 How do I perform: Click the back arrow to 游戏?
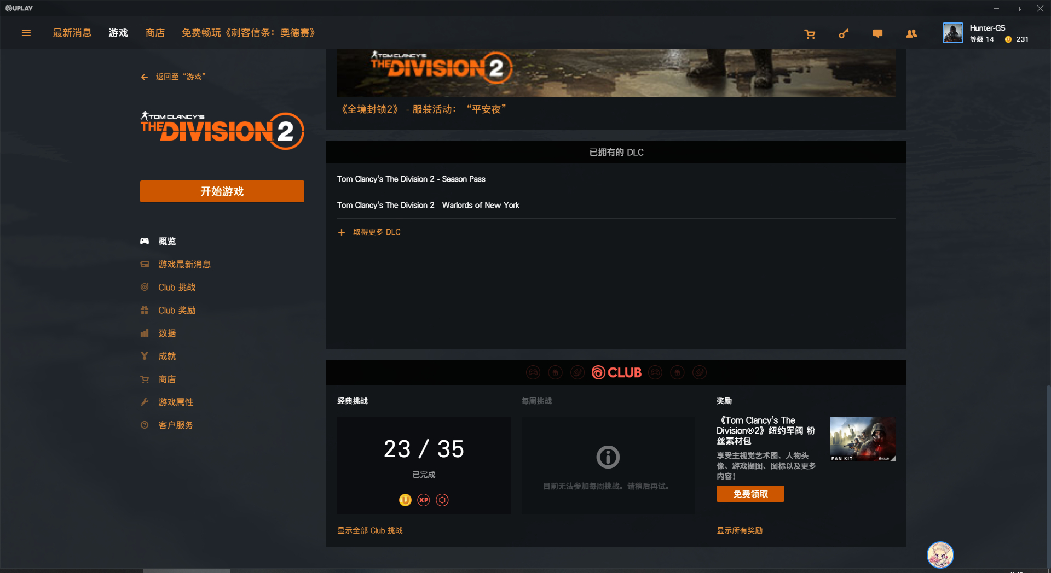click(x=145, y=77)
